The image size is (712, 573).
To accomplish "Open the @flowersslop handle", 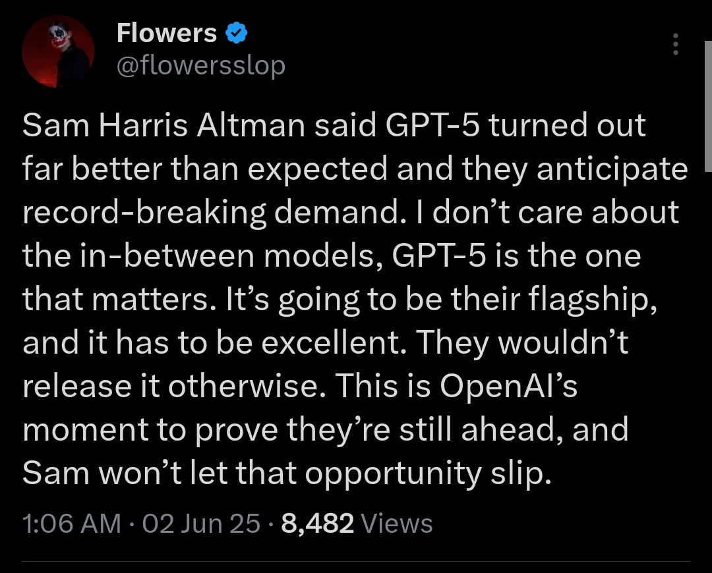I will pyautogui.click(x=200, y=65).
